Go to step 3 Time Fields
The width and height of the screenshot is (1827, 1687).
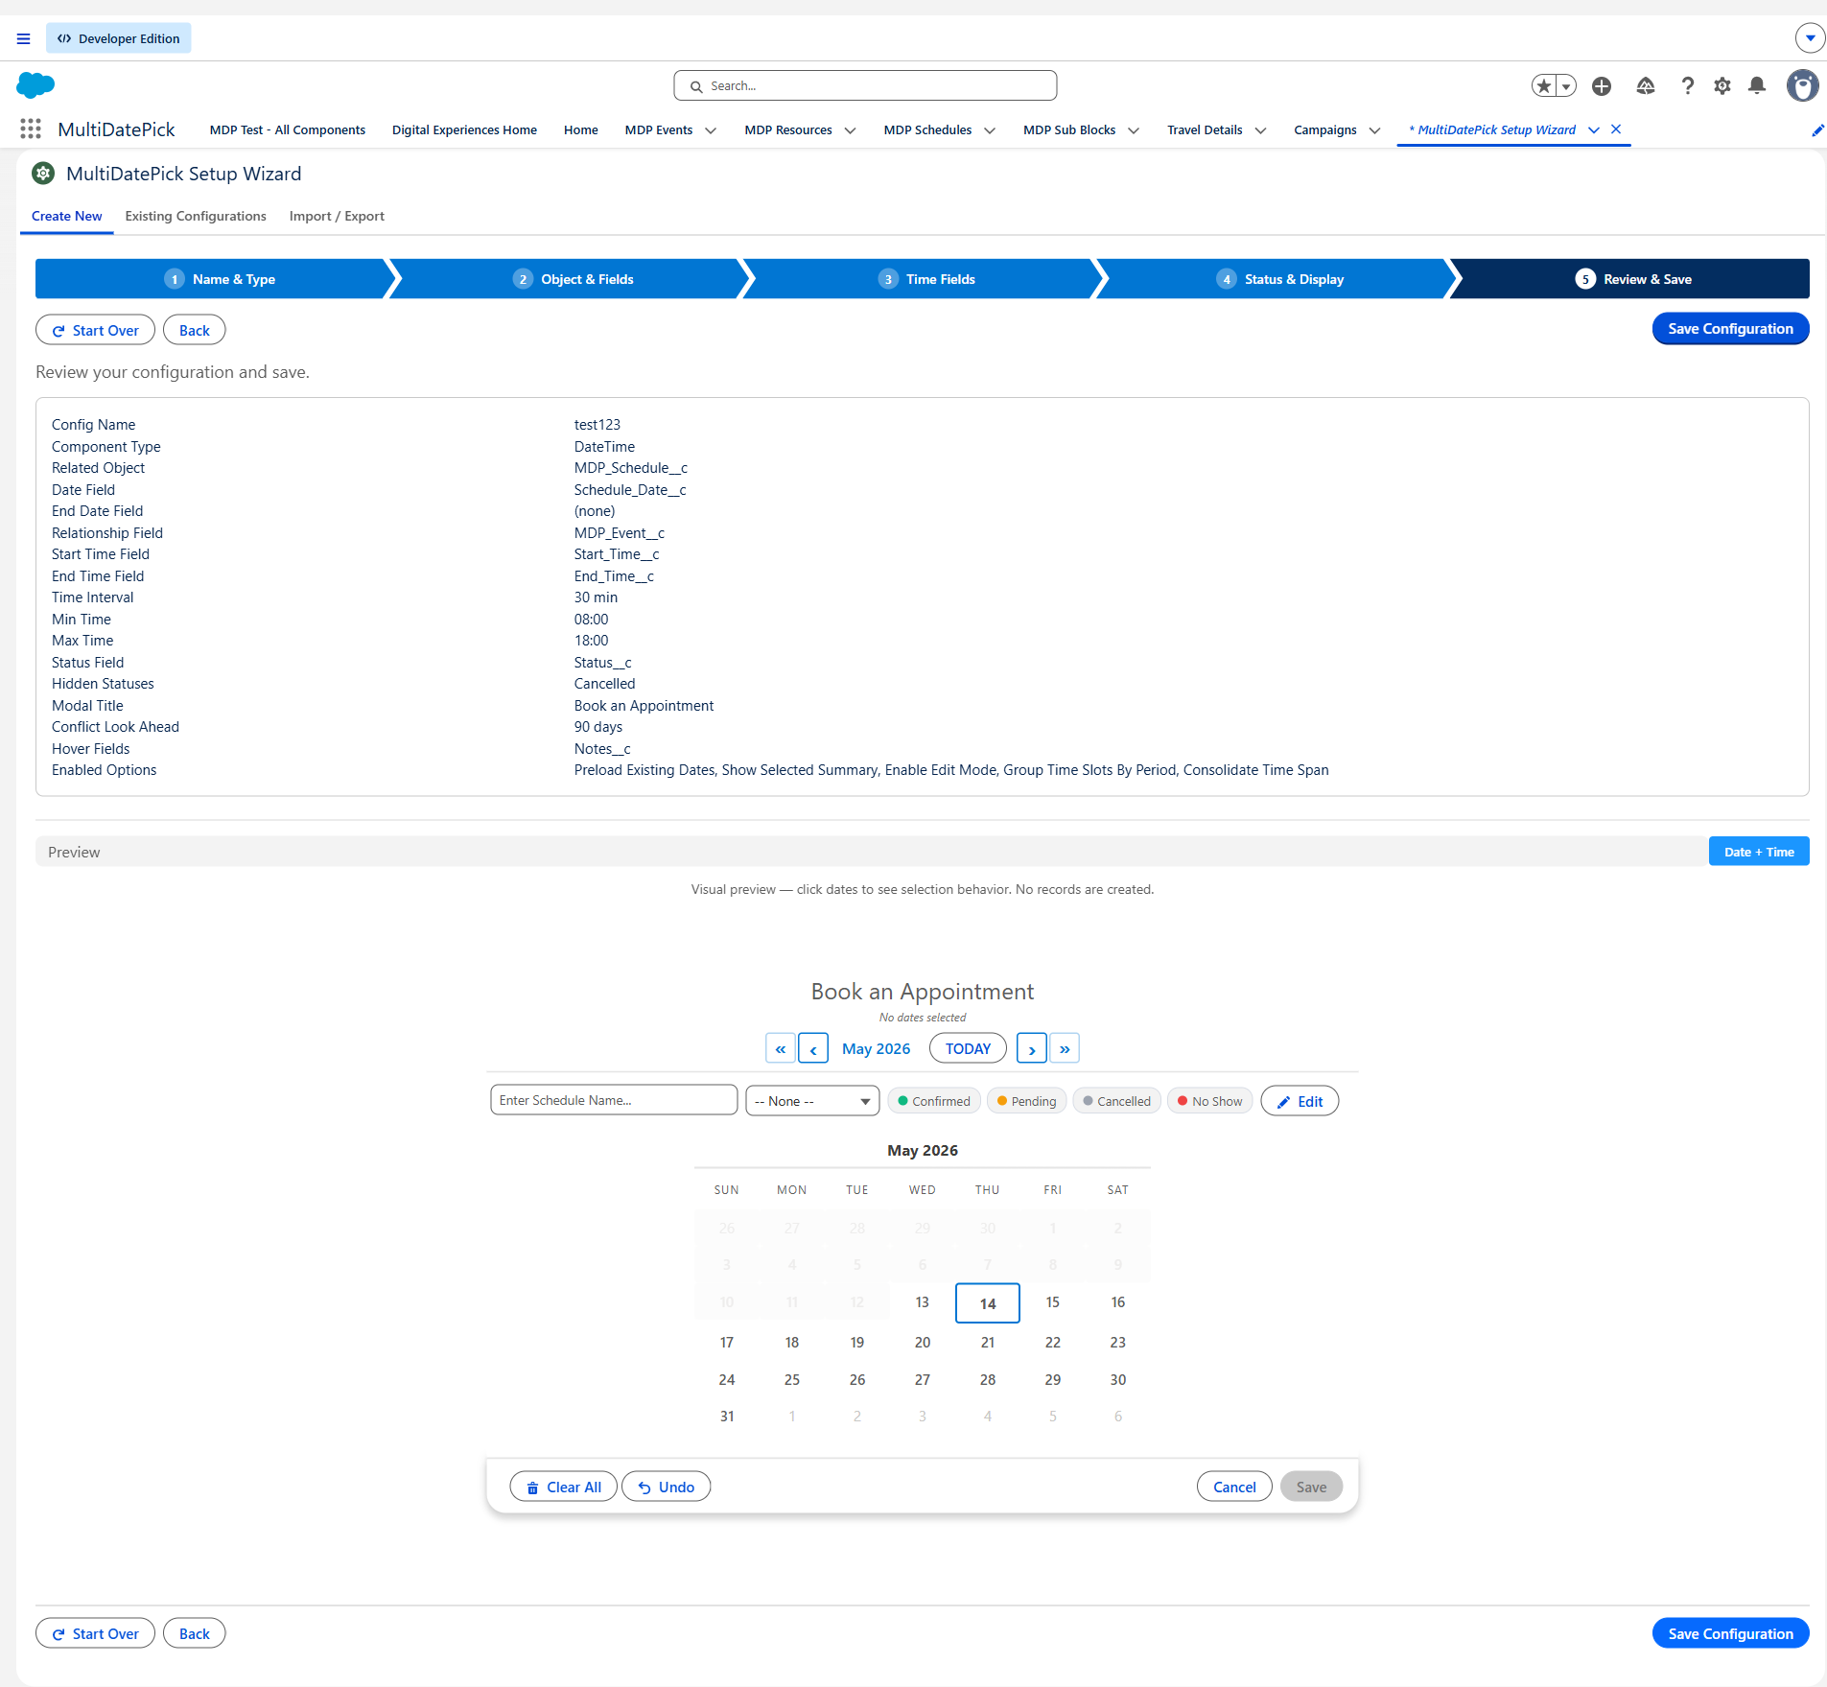[x=926, y=279]
